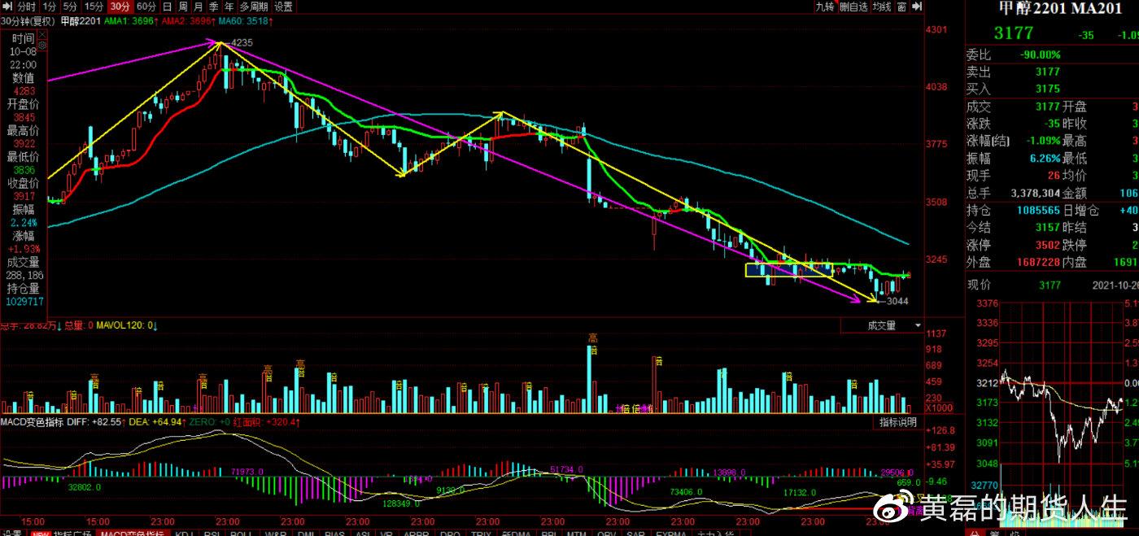1139x536 pixels.
Task: Expand the 设置 settings menu
Action: pos(283,7)
